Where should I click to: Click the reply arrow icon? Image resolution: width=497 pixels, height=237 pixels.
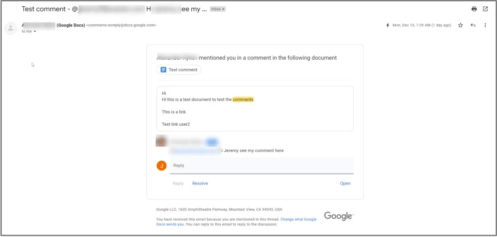pos(473,25)
